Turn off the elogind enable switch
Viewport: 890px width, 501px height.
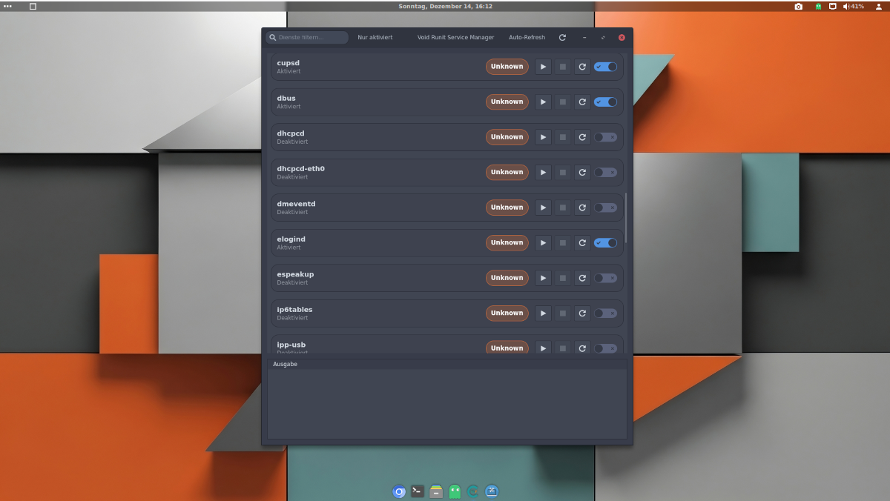coord(605,242)
